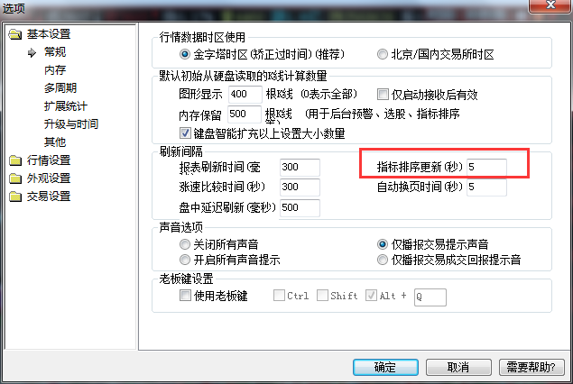Click the 指标排序更新(秒) input field
The height and width of the screenshot is (384, 573).
pyautogui.click(x=486, y=167)
